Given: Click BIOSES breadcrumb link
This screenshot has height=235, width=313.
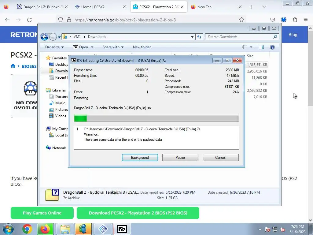Looking at the screenshot, I should tap(29, 66).
